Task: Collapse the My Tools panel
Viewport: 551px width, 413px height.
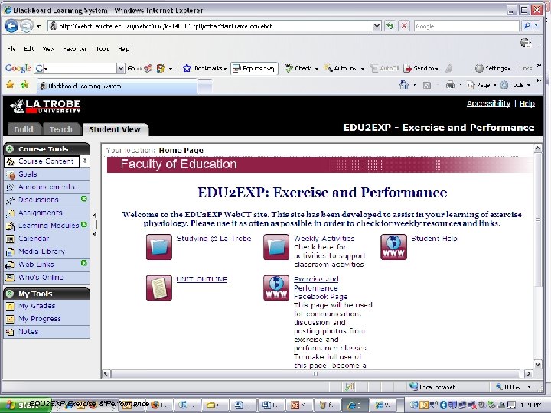Action: click(10, 293)
